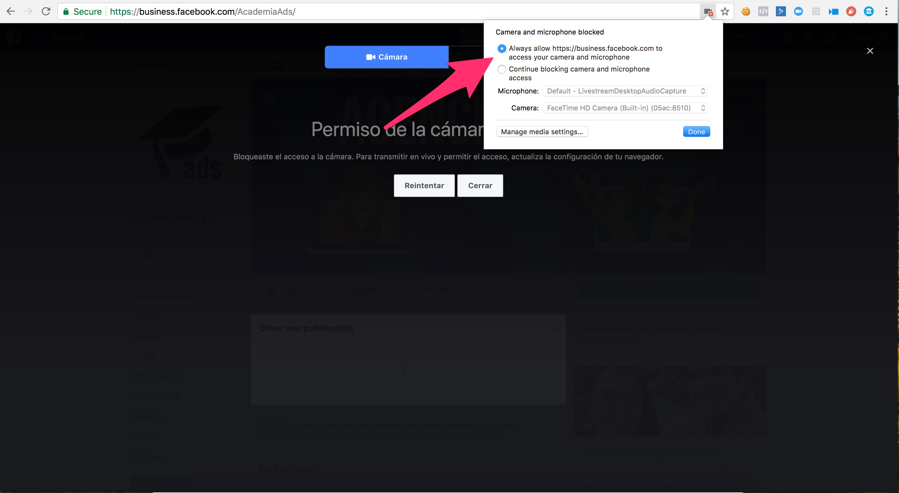
Task: Open the Chrome three-dot menu
Action: [x=886, y=12]
